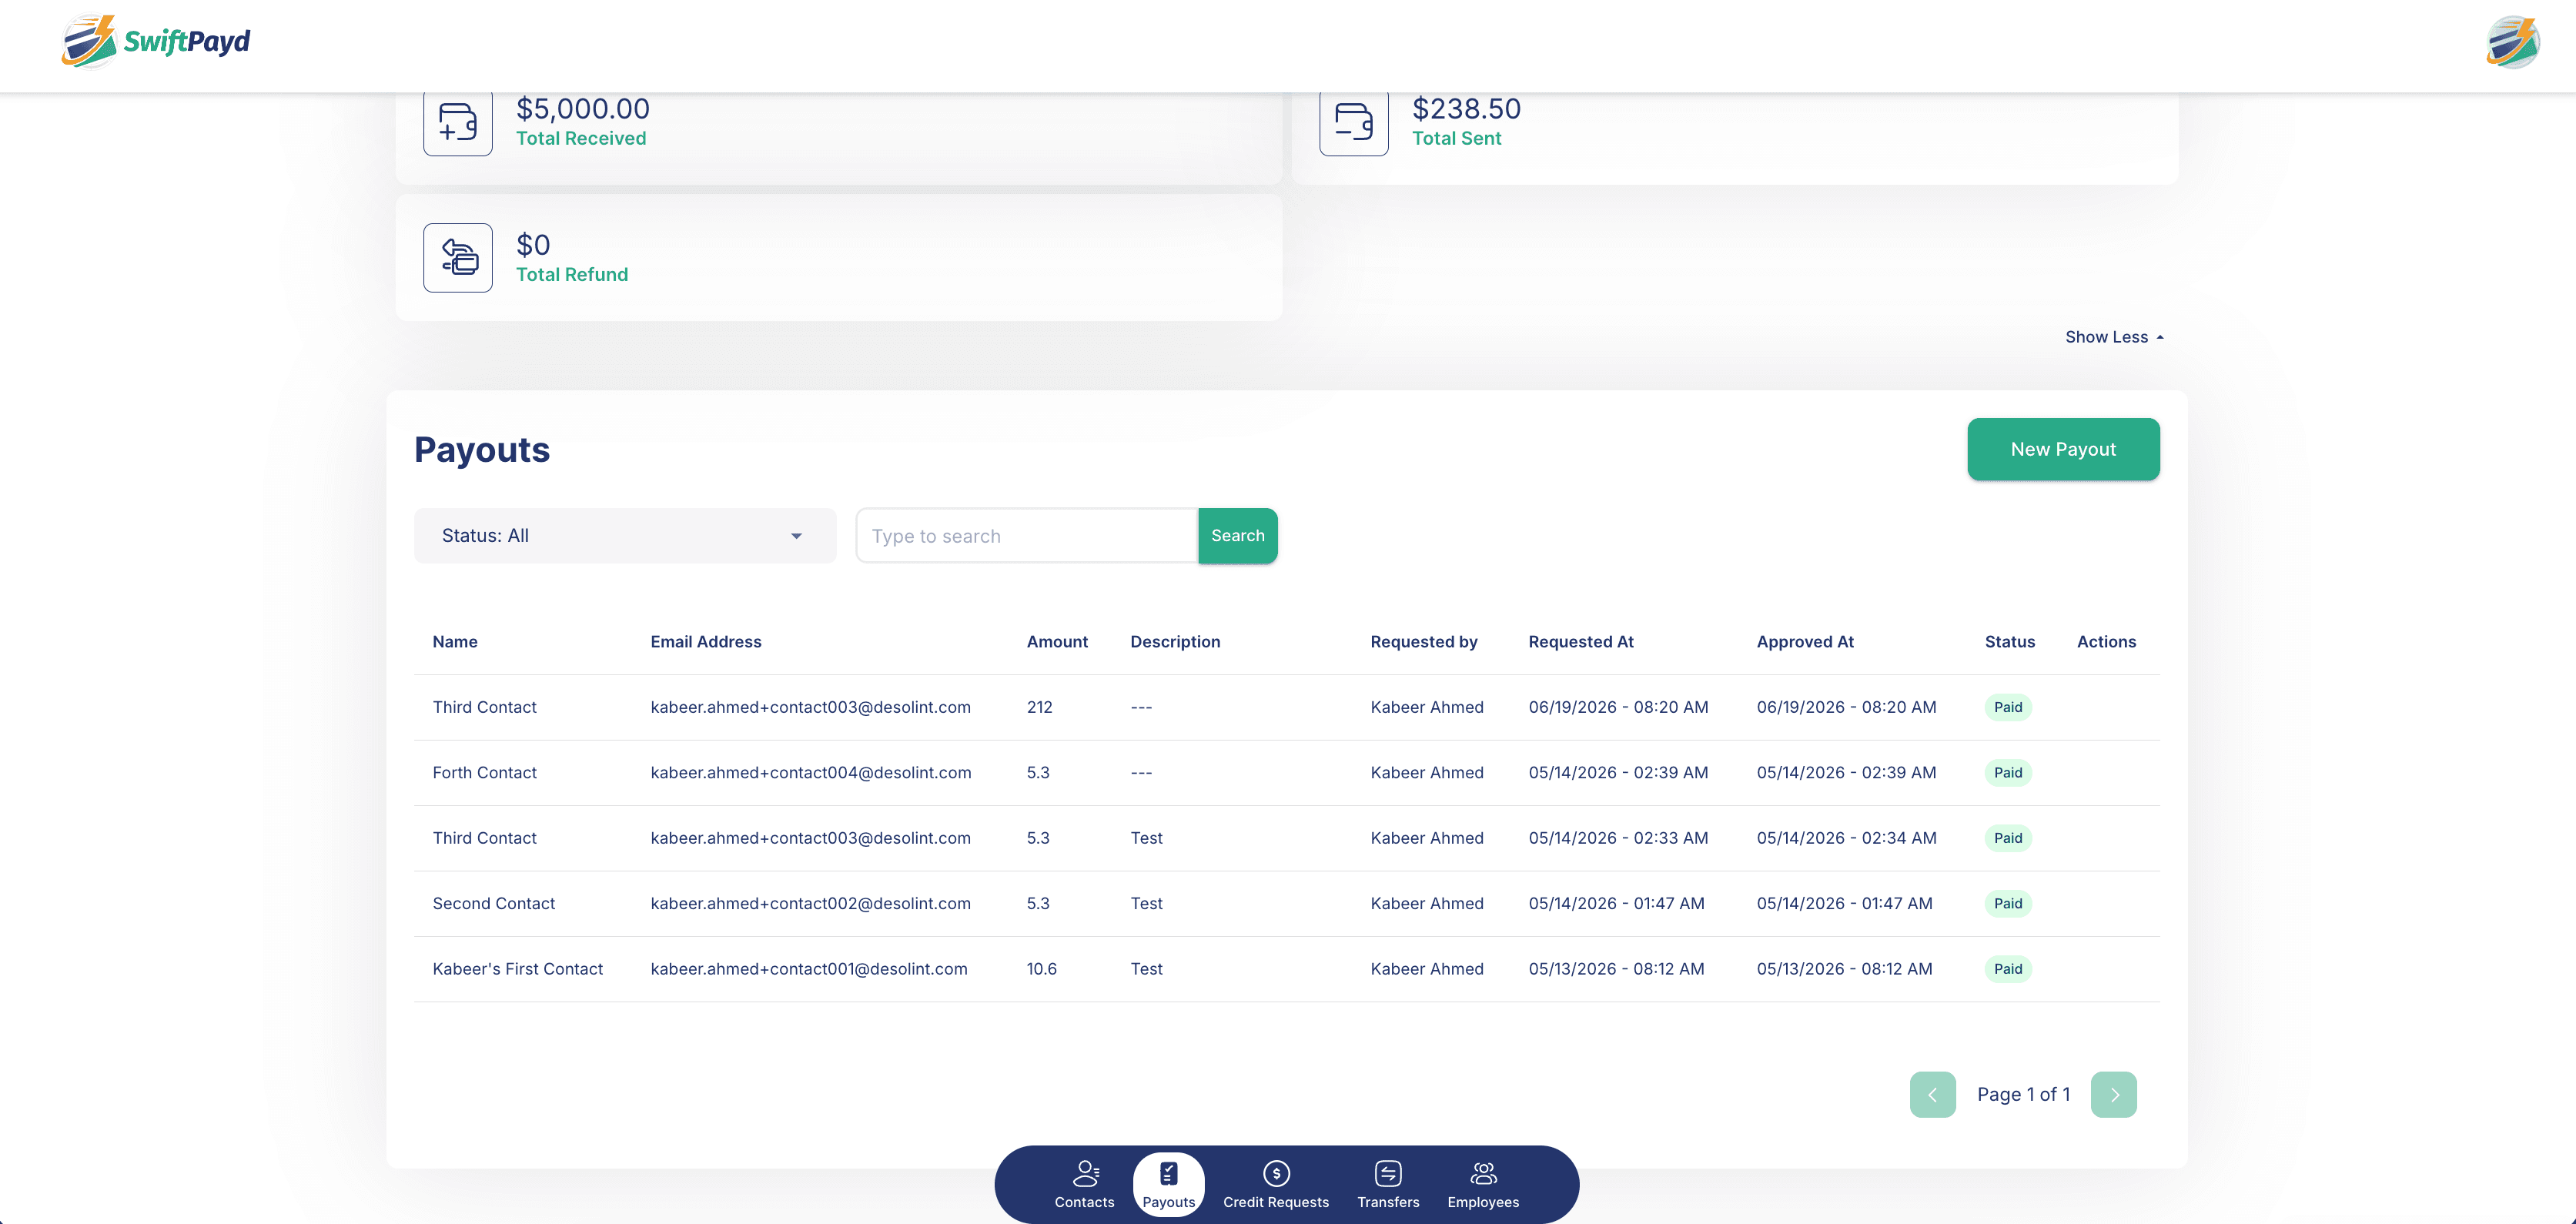Select the Second Contact row name
Image resolution: width=2576 pixels, height=1224 pixels.
pos(494,904)
